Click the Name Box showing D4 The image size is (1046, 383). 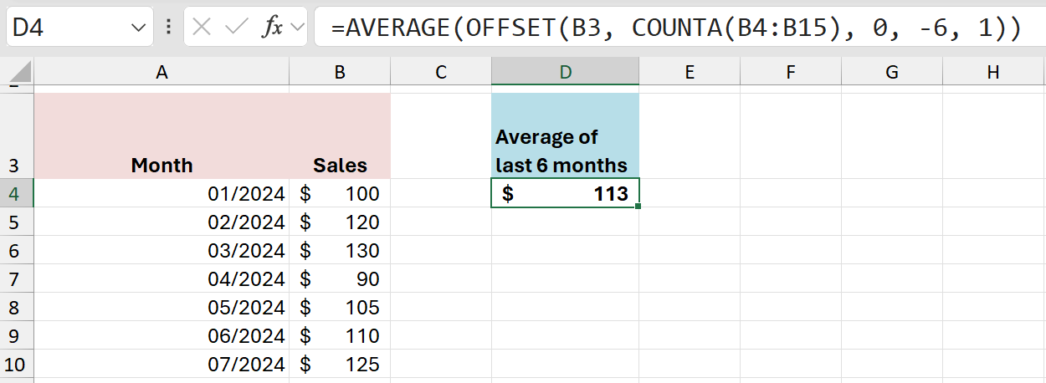click(x=79, y=27)
